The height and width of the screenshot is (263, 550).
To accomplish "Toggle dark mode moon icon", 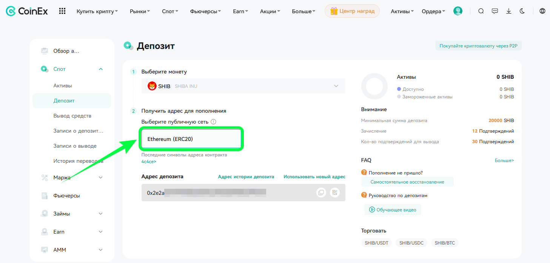I will pos(522,11).
